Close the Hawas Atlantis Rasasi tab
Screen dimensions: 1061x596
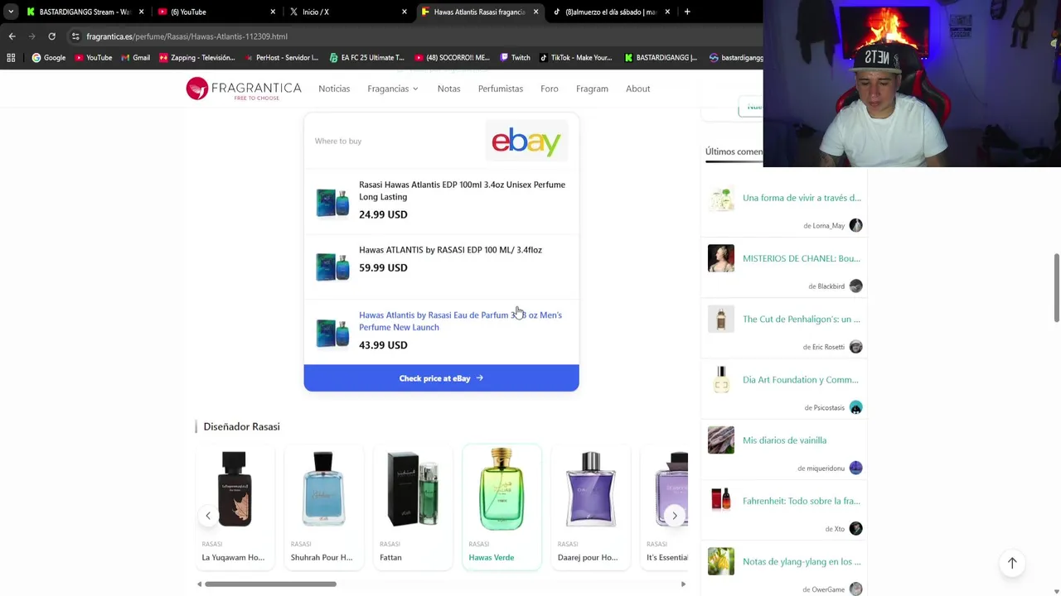point(535,12)
